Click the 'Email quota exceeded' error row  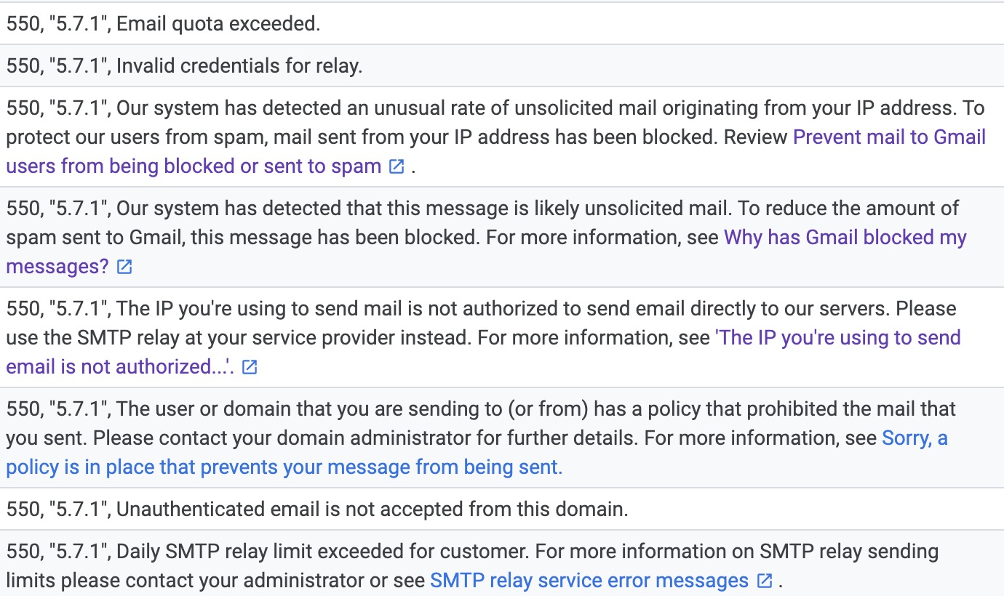click(502, 23)
